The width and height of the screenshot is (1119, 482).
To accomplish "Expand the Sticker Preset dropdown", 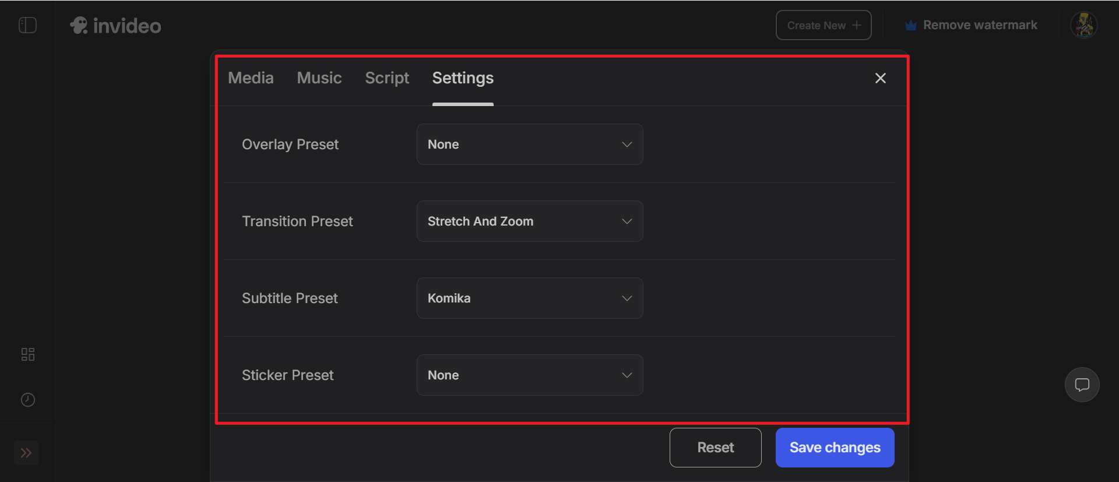I will (529, 375).
